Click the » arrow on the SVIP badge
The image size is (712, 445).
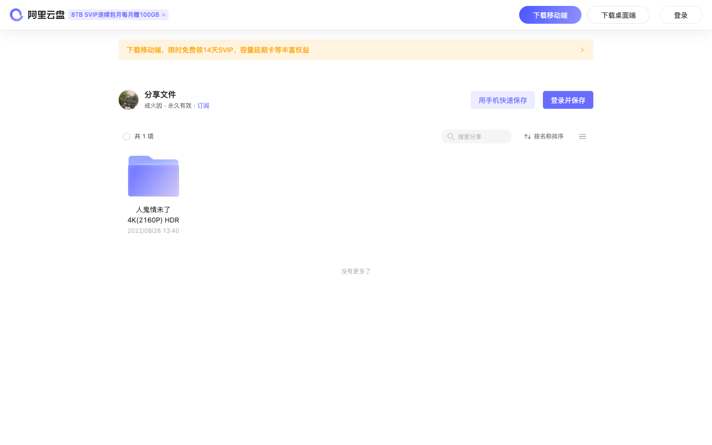point(164,15)
